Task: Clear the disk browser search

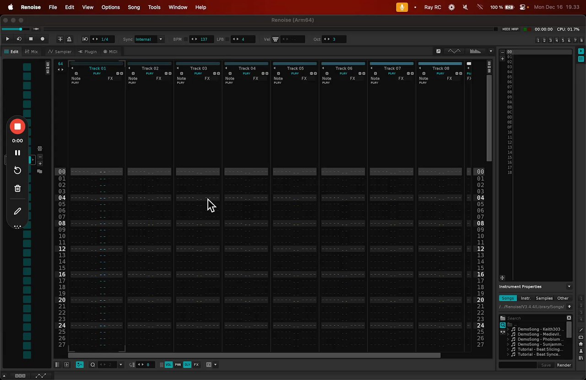Action: (x=569, y=318)
